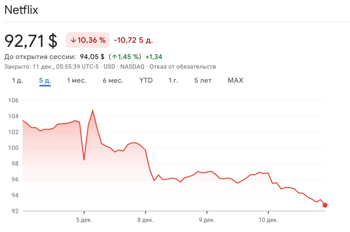Display the MAX chart range

(235, 81)
